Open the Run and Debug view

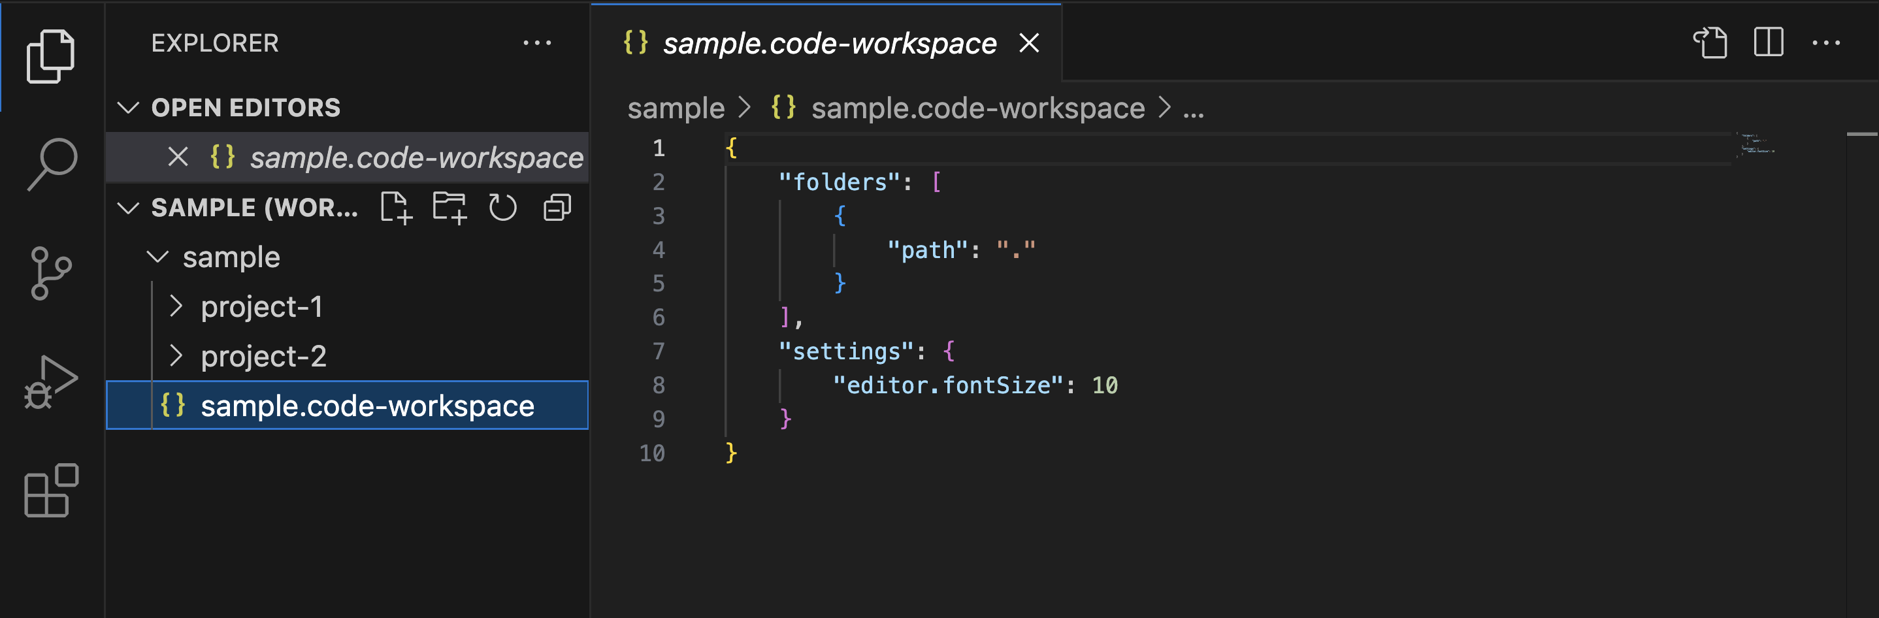pos(51,380)
